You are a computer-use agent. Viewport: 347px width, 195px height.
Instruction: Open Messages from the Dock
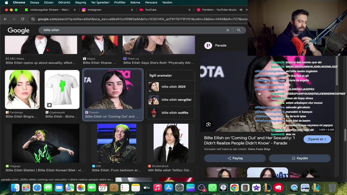pyautogui.click(x=48, y=187)
